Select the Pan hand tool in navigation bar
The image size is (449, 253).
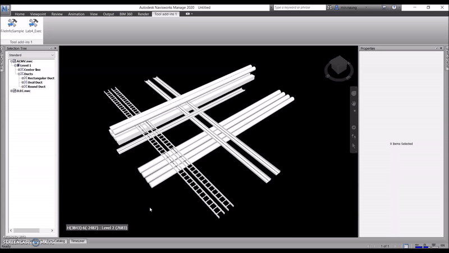[354, 103]
